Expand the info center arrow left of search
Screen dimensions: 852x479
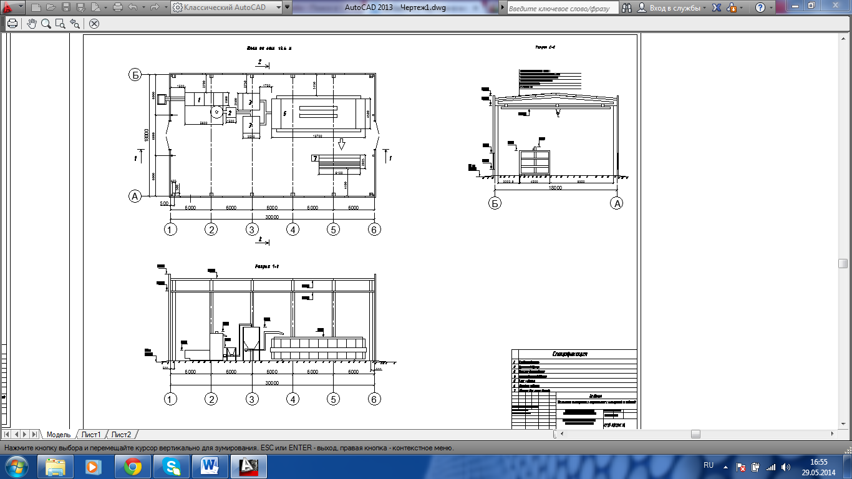[x=503, y=8]
